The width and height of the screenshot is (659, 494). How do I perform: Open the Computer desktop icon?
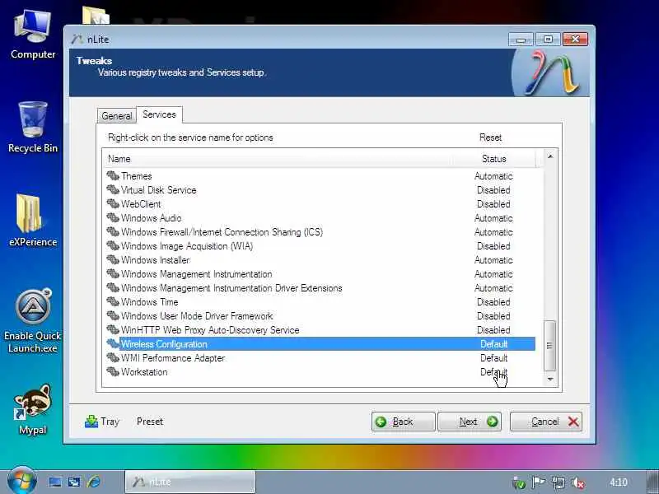point(33,35)
